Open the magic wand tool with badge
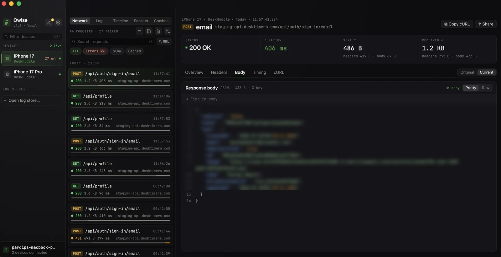The height and width of the screenshot is (257, 501). click(50, 22)
